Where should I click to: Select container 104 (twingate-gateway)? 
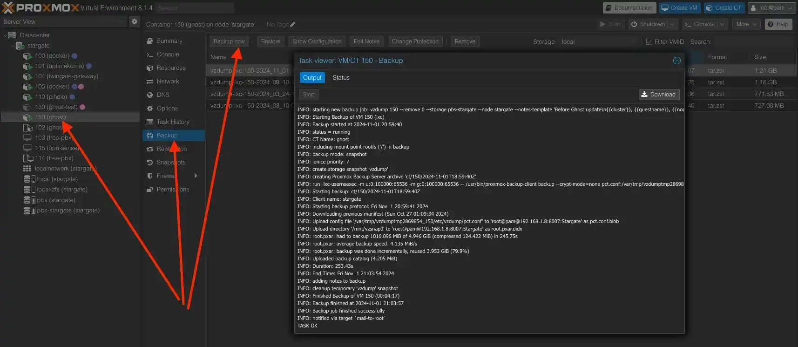(67, 76)
